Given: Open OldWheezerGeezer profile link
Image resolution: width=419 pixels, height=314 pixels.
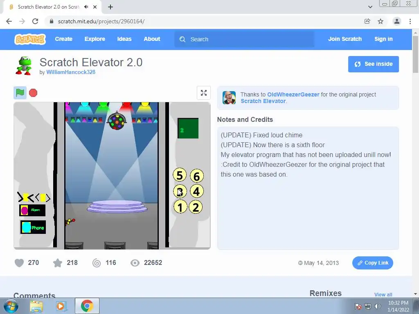Looking at the screenshot, I should tap(293, 94).
